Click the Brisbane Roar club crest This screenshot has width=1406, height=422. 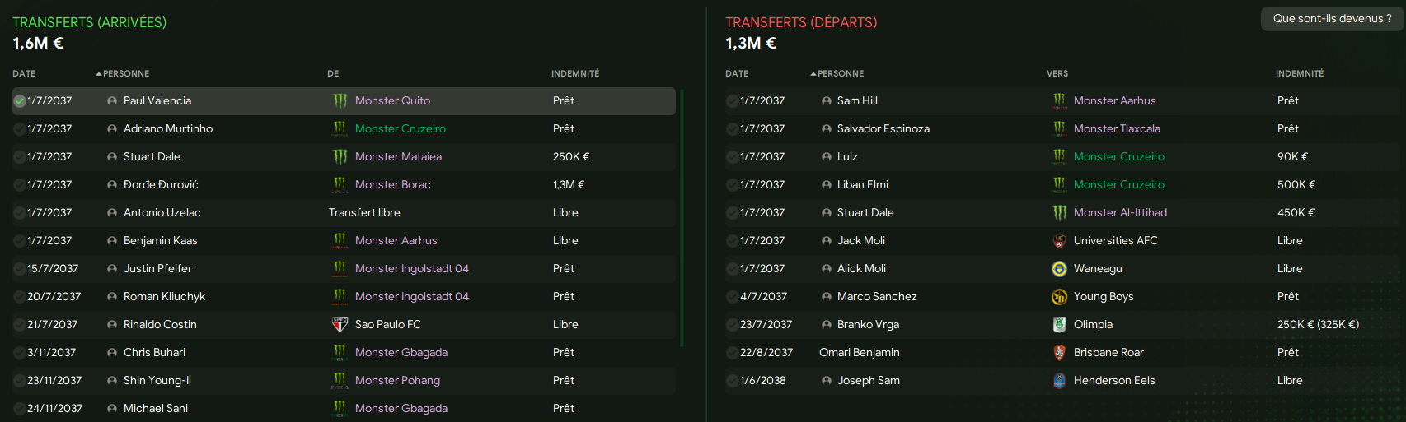tap(1059, 353)
